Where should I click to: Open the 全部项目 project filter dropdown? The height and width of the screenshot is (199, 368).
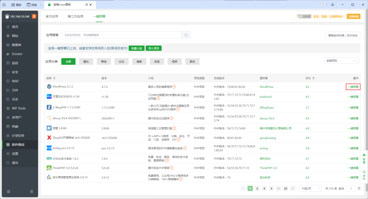coord(341,60)
